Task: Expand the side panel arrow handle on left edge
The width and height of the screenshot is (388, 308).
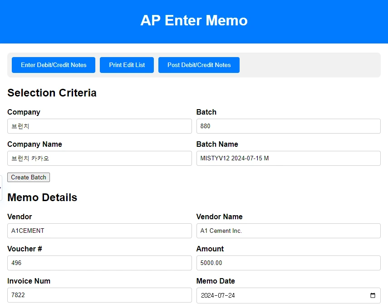Action: click(x=1, y=188)
